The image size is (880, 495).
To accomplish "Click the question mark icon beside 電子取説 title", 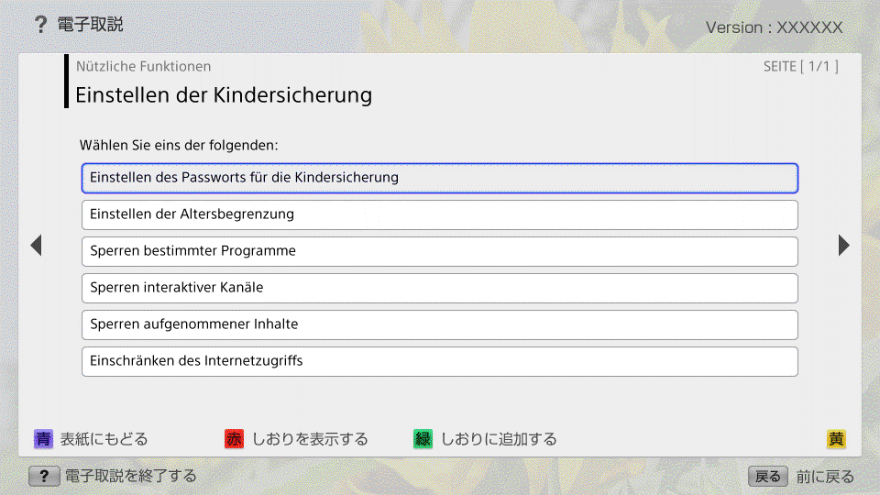I will pyautogui.click(x=40, y=25).
